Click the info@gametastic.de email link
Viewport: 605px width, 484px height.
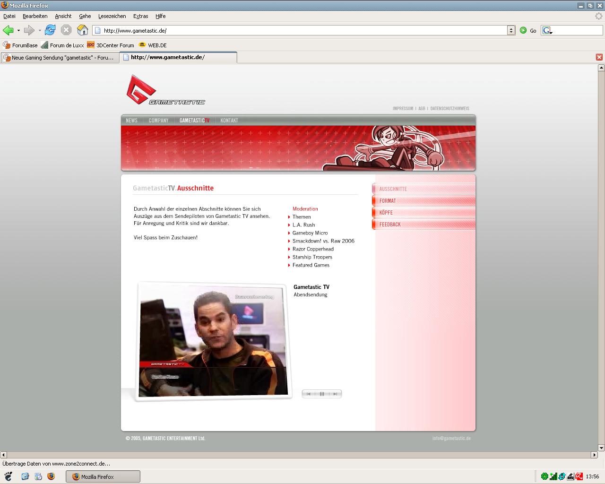coord(451,439)
